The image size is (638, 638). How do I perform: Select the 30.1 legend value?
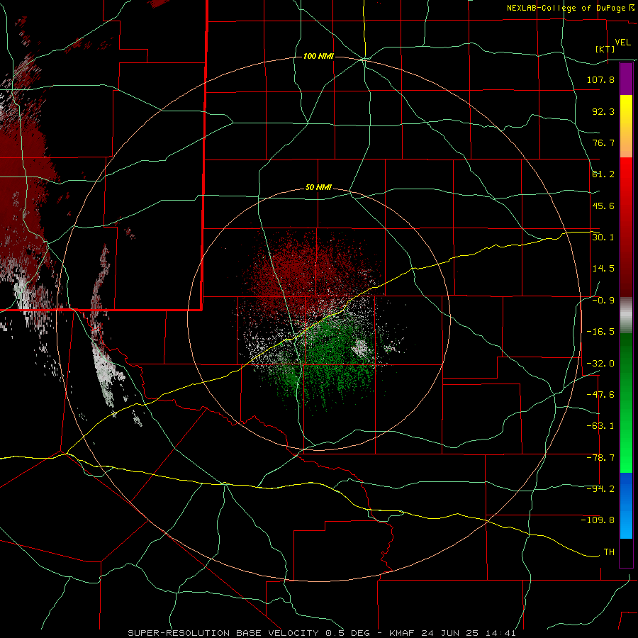tap(603, 237)
